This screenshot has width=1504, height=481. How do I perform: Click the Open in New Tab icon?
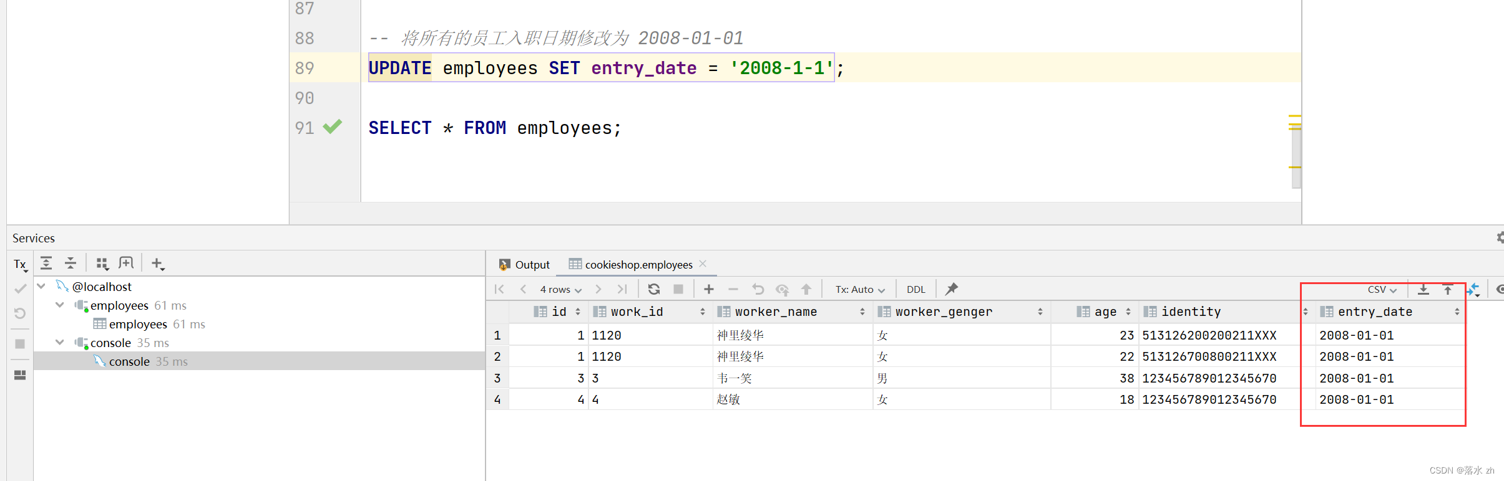pyautogui.click(x=126, y=264)
